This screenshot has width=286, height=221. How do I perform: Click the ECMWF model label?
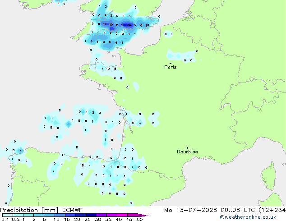[73, 210]
